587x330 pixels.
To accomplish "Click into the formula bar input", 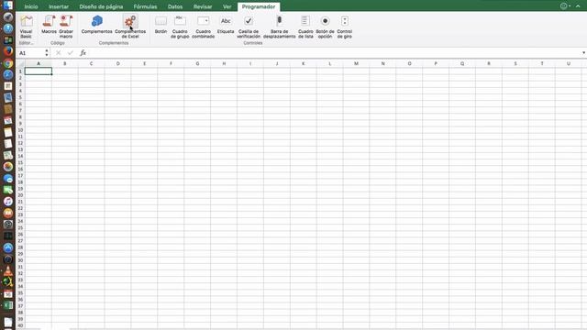I will (x=335, y=53).
